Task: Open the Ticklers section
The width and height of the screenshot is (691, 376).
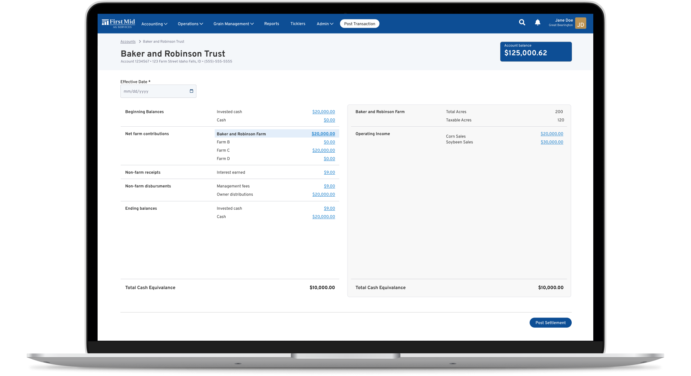Action: 297,24
